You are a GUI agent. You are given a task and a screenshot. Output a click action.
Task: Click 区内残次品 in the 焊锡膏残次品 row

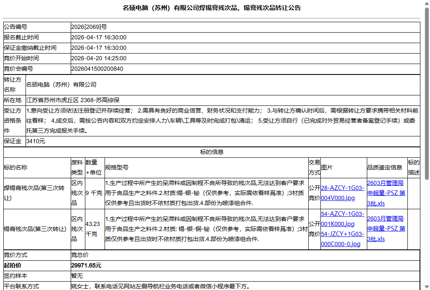pyautogui.click(x=77, y=193)
